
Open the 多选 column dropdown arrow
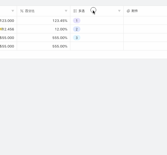(119, 11)
